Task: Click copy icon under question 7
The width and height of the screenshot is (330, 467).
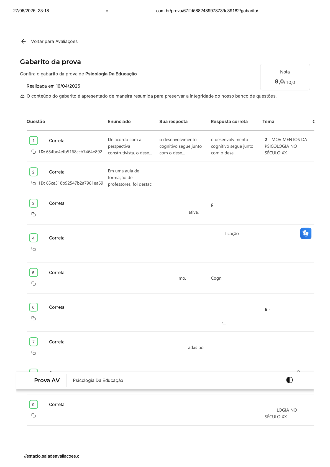Action: tap(34, 353)
